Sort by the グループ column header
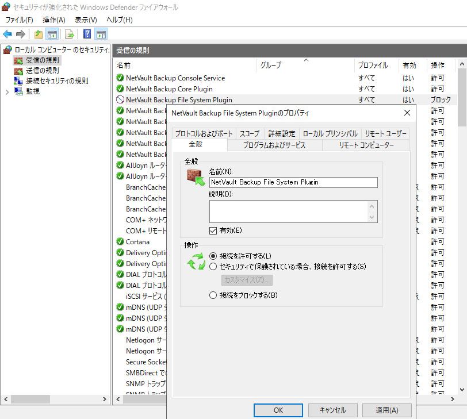467x419 pixels. 305,65
